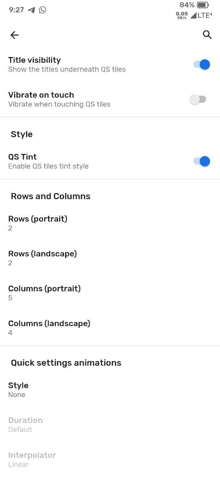220x477 pixels.
Task: Go back using the arrow icon
Action: (x=15, y=35)
